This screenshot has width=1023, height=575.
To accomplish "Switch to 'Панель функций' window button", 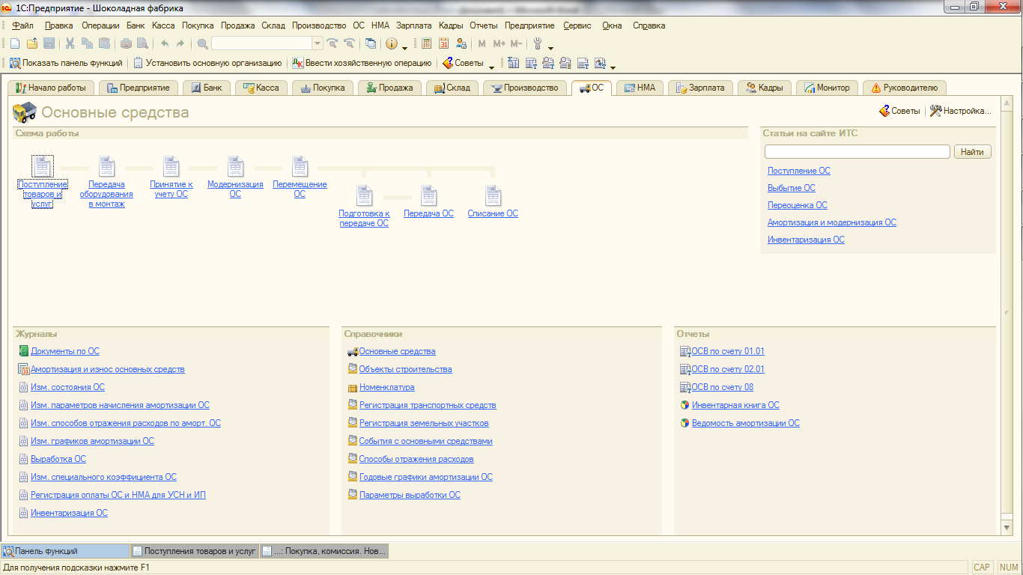I will [65, 551].
